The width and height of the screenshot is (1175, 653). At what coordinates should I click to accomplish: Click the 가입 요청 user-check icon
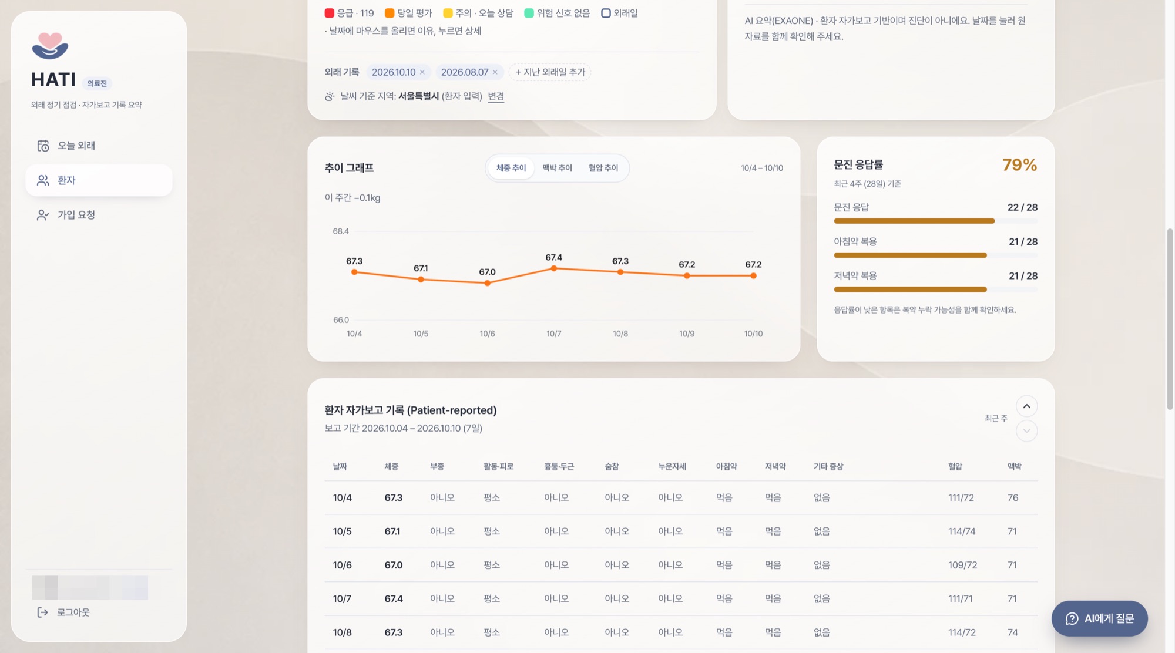coord(43,215)
